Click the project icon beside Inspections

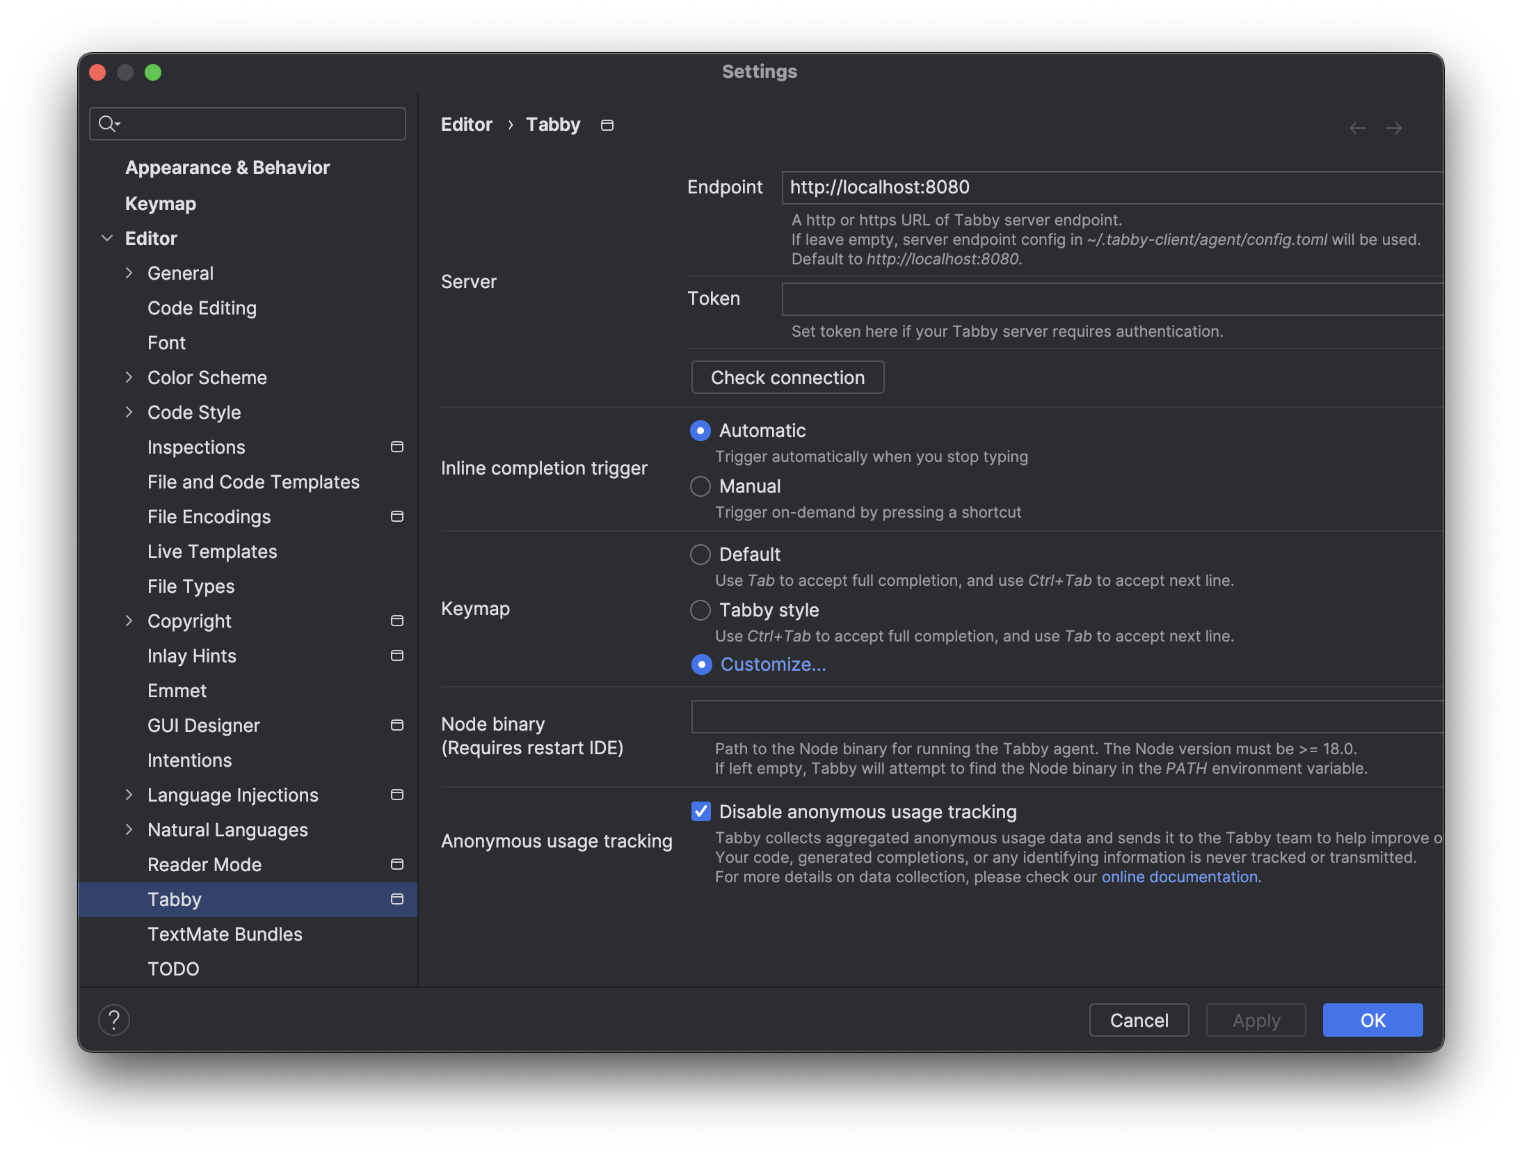(x=397, y=447)
